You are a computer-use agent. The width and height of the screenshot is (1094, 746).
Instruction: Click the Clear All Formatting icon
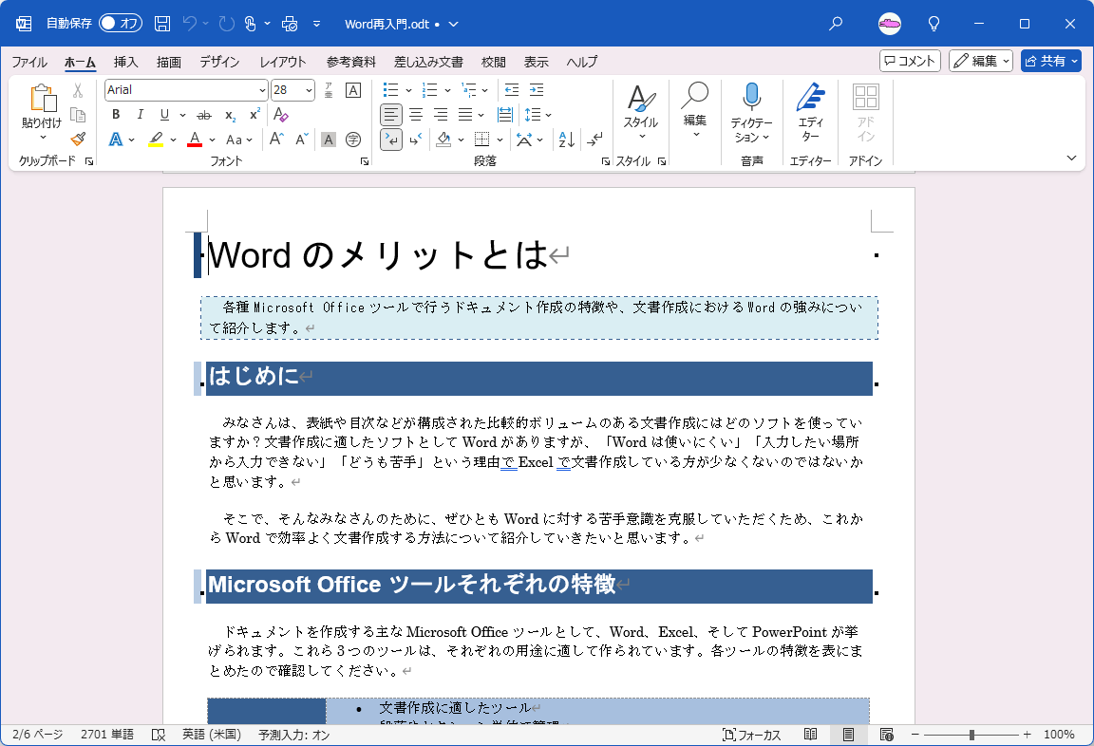pyautogui.click(x=281, y=114)
